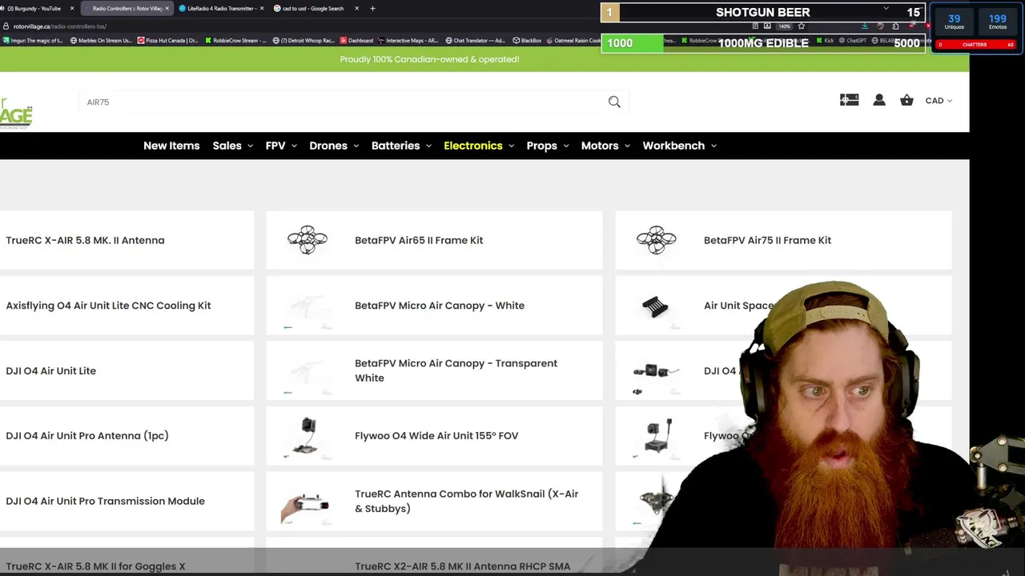Screen dimensions: 1025x576
Task: Open the Marbles On Stream bookmark
Action: 101,40
